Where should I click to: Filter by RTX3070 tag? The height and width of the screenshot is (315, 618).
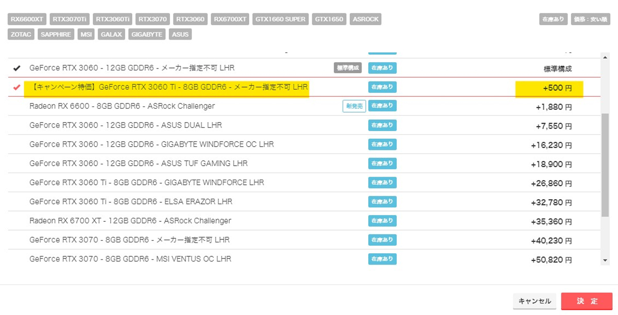point(153,19)
